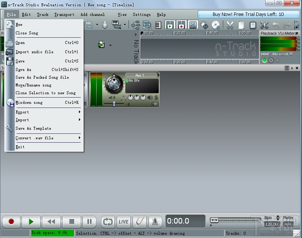The width and height of the screenshot is (302, 238).
Task: Toggle Aux 1 solo S button
Action: (156, 98)
